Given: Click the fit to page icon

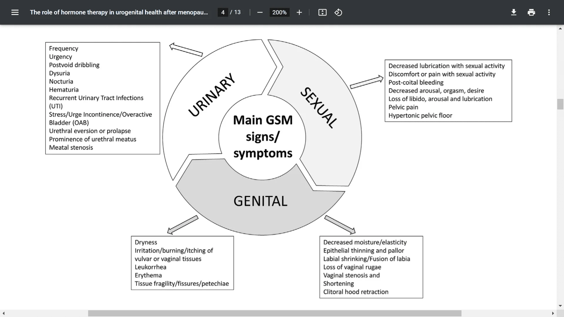Looking at the screenshot, I should 323,12.
